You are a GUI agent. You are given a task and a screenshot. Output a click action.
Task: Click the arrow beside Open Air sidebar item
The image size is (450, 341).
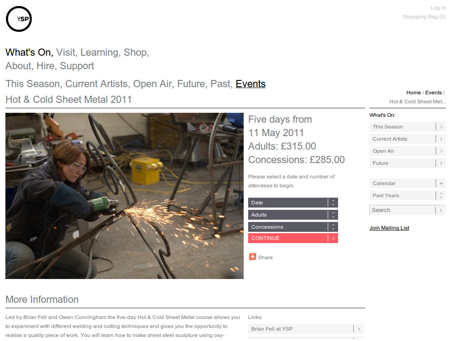tap(441, 151)
